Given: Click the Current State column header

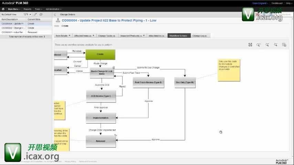Looking at the screenshot, I should point(34,19).
